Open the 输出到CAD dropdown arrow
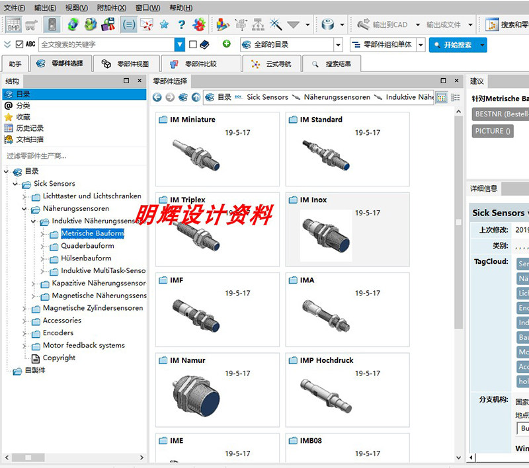Viewport: 529px width, 468px height. (418, 24)
